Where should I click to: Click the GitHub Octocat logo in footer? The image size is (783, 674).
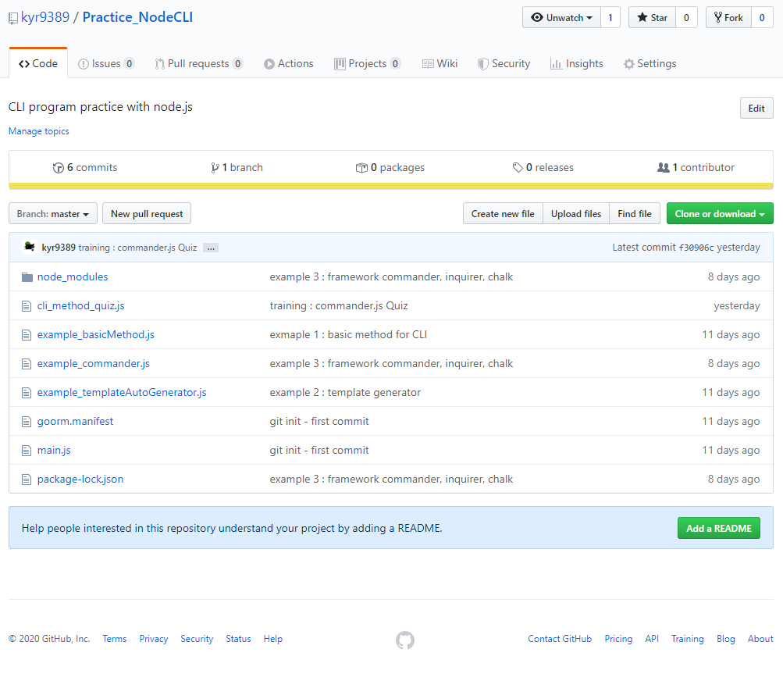(x=405, y=640)
